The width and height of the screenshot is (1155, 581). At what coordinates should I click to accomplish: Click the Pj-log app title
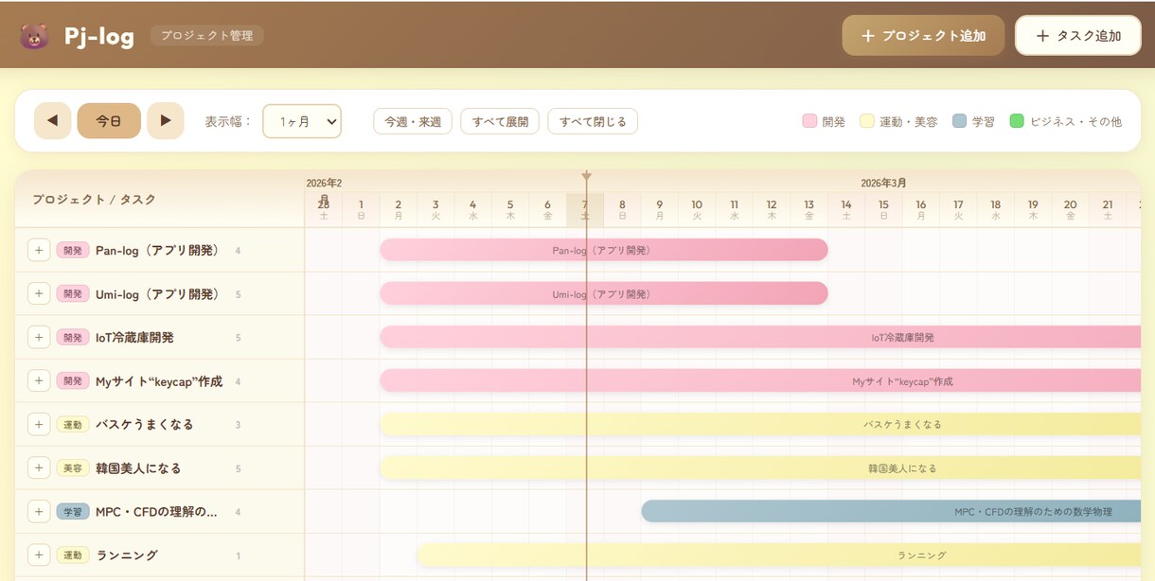pos(99,36)
